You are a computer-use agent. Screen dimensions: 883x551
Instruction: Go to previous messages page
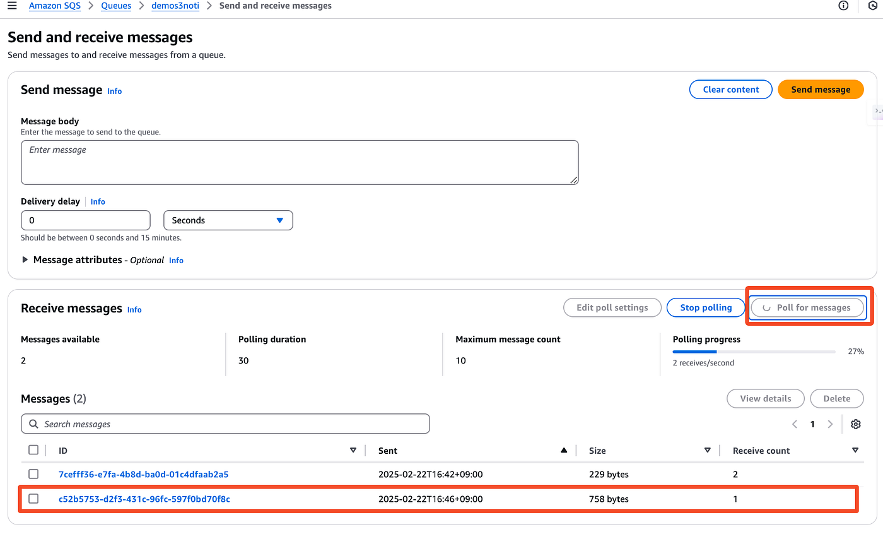[795, 424]
